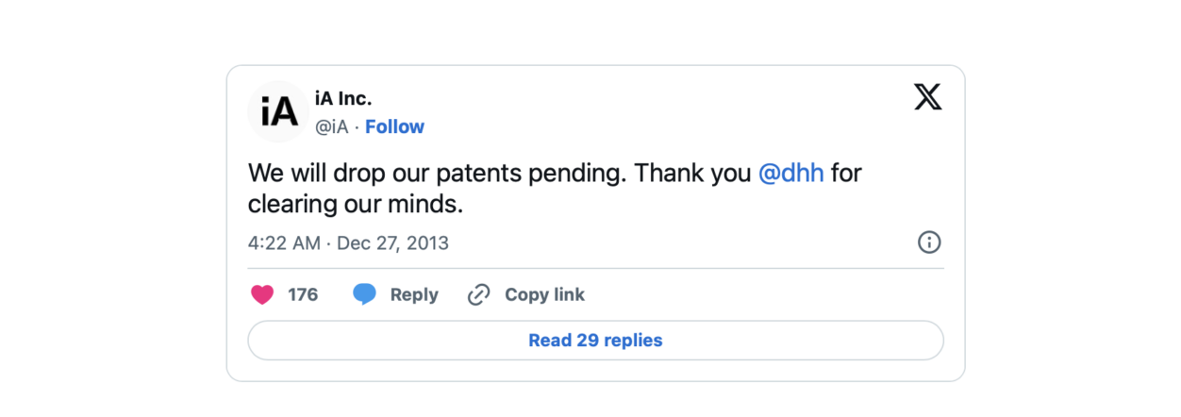
Task: Click the "clearing our minds." text line
Action: point(356,204)
